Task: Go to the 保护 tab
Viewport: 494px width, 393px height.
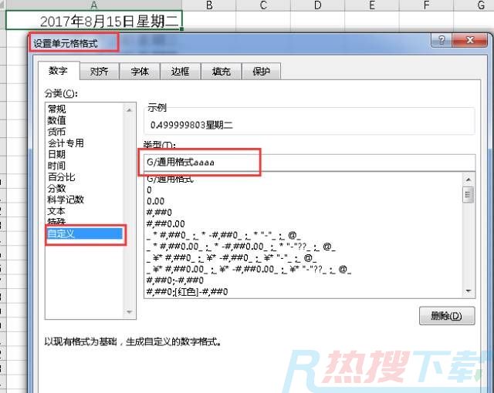Action: point(261,72)
